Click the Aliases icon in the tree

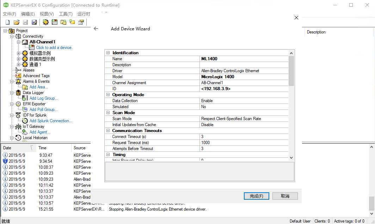pos(18,70)
